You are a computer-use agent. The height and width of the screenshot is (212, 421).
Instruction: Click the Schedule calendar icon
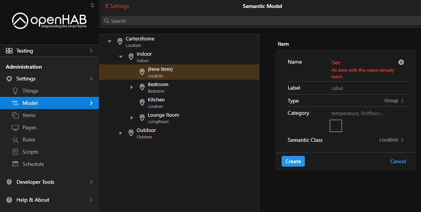coord(16,164)
